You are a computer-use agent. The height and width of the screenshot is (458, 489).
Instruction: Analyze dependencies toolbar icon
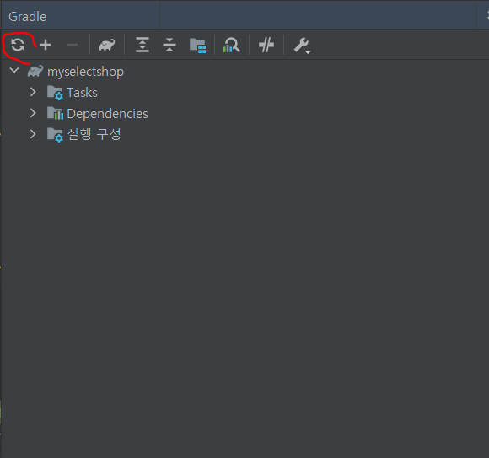pos(231,45)
